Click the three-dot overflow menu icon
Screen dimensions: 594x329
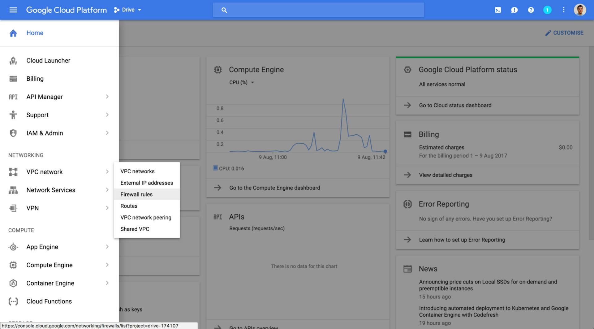click(564, 10)
